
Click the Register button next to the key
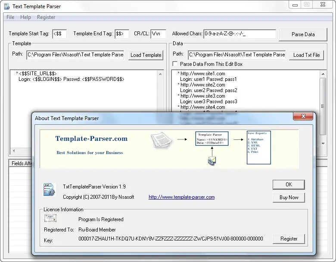289,239
